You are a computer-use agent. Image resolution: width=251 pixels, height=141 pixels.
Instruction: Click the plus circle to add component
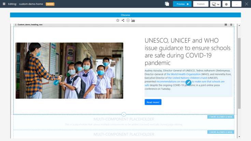(124, 114)
